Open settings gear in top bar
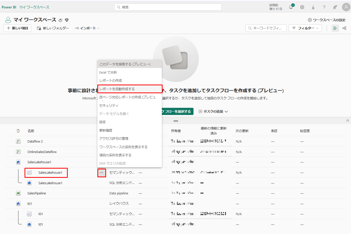 click(x=302, y=7)
